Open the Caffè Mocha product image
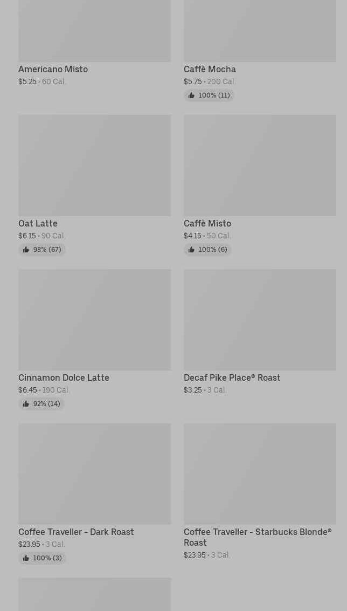The image size is (347, 611). (x=260, y=31)
